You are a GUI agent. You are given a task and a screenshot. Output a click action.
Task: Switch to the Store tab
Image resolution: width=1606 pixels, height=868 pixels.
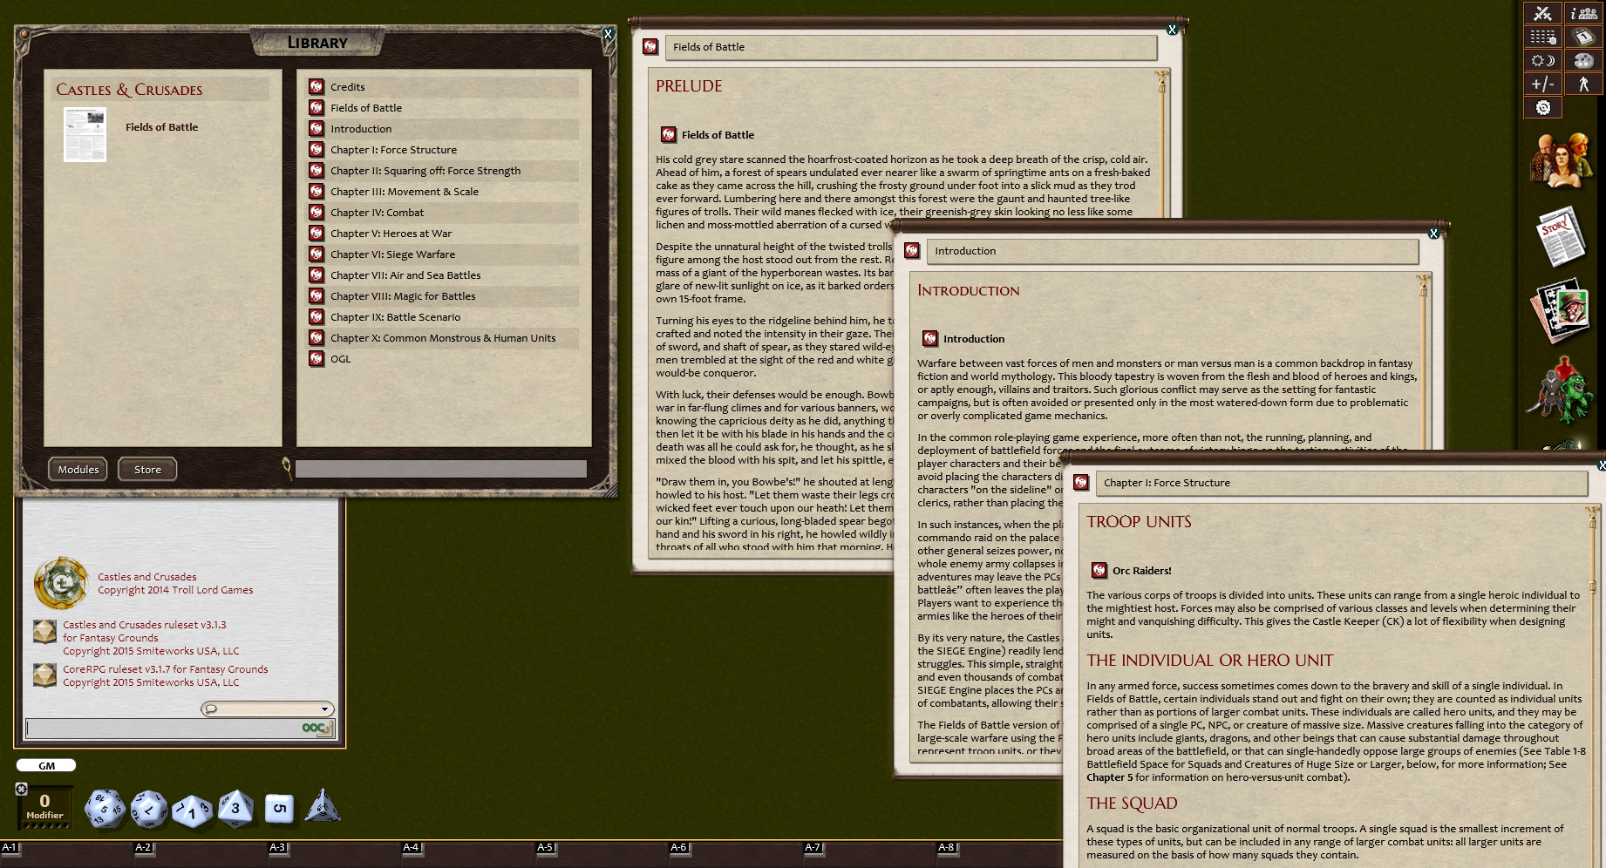(x=146, y=469)
